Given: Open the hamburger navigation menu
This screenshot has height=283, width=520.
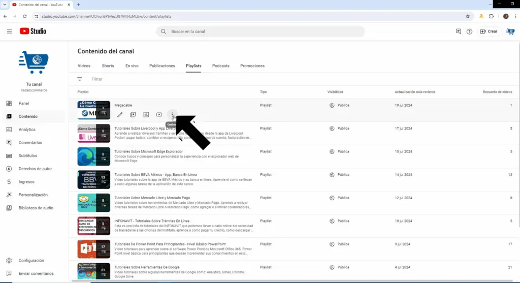Looking at the screenshot, I should tap(9, 32).
